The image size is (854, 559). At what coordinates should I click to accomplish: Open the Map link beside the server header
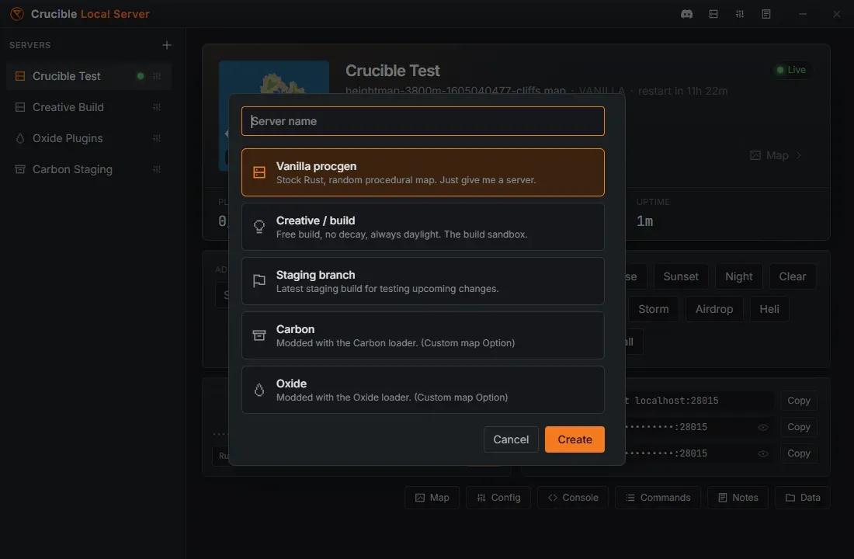[776, 155]
